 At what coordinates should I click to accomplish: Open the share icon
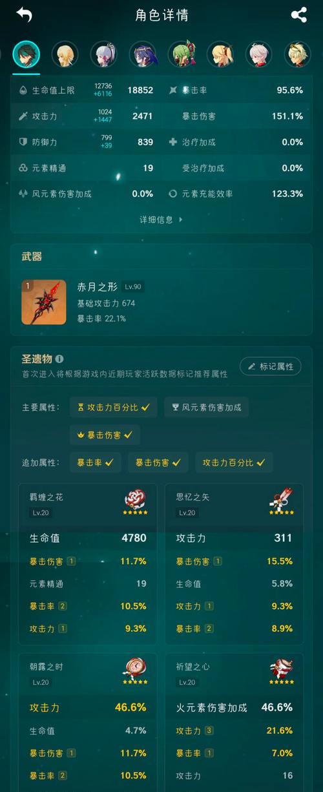coord(299,14)
